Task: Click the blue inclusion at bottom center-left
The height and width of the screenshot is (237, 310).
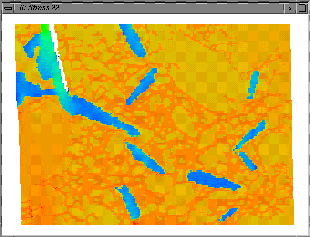Action: point(128,201)
